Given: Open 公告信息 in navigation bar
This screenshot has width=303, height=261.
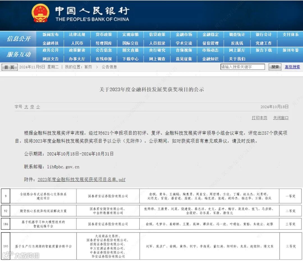Looking at the screenshot, I should [104, 50].
